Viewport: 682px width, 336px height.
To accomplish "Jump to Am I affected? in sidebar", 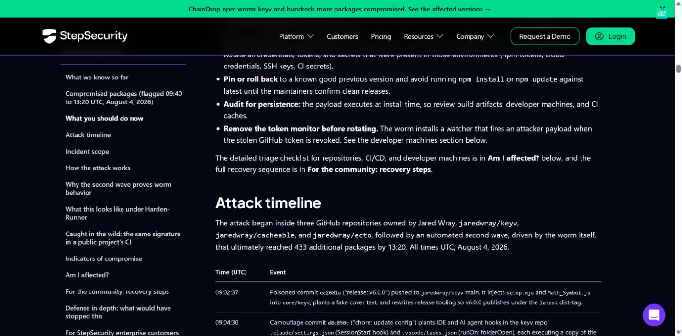I will (x=87, y=275).
